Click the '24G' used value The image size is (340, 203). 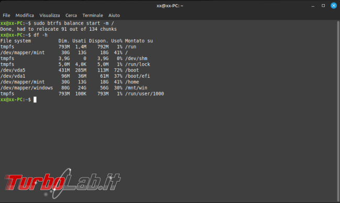coord(82,88)
